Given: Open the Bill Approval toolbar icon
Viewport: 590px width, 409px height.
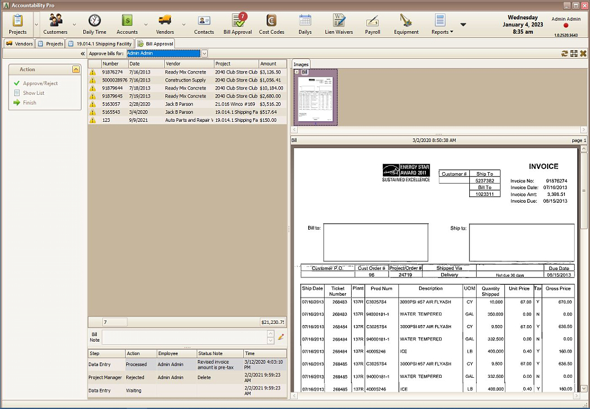Looking at the screenshot, I should (237, 23).
